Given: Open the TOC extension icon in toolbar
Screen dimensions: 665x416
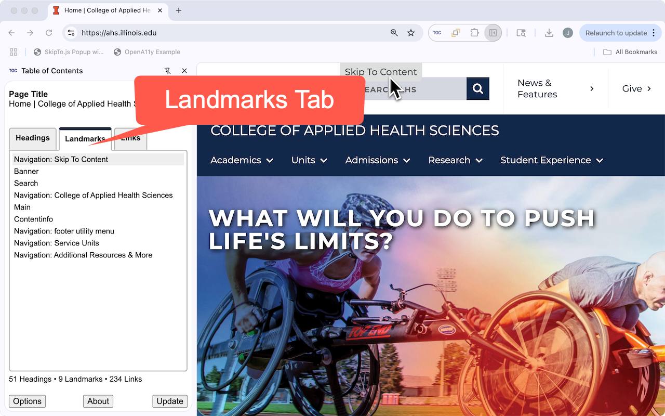Looking at the screenshot, I should (437, 33).
